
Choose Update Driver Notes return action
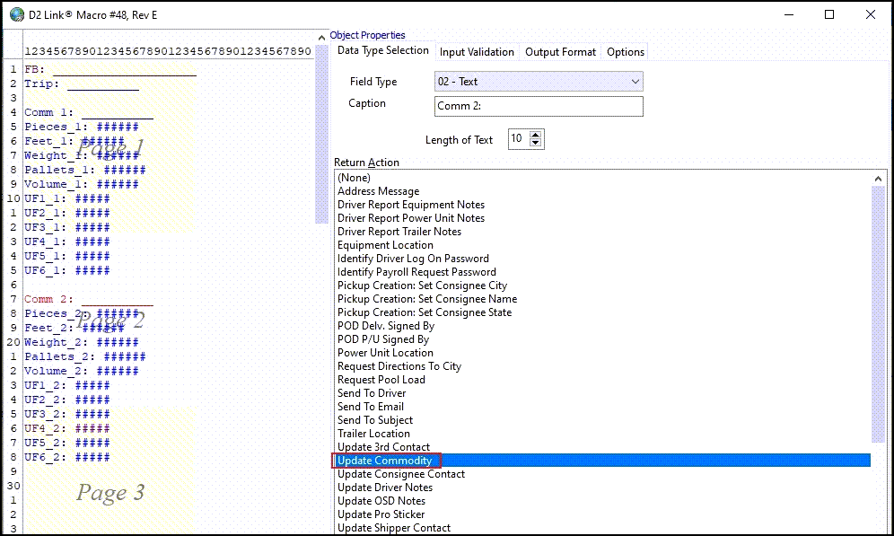tap(384, 488)
